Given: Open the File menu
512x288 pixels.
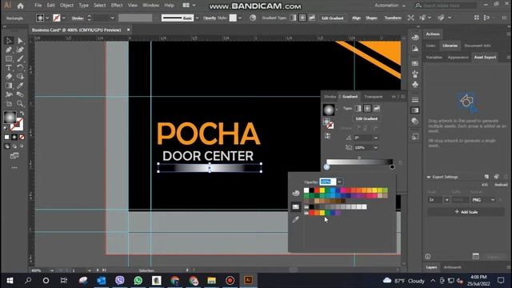Looking at the screenshot, I should (x=38, y=6).
